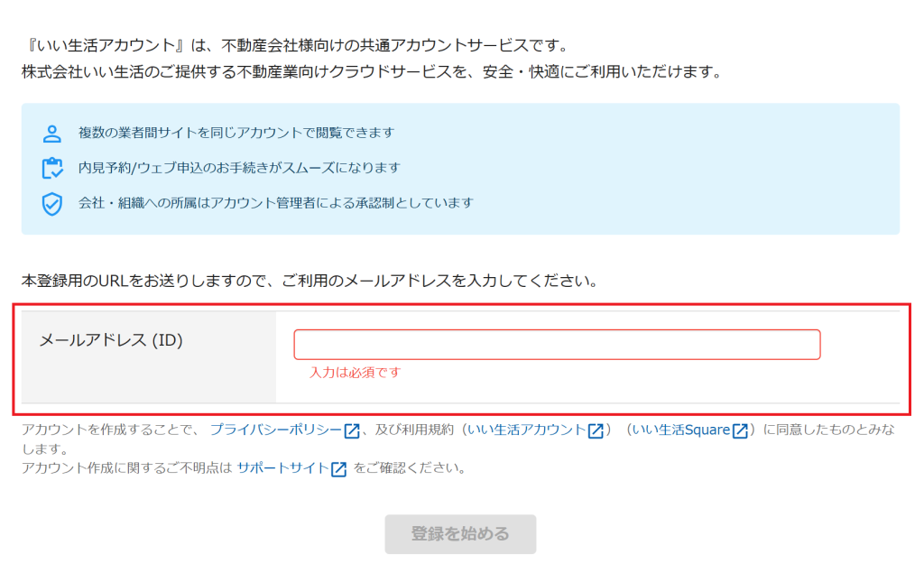Focus the メールアドレス input field
The height and width of the screenshot is (564, 924).
(x=557, y=345)
